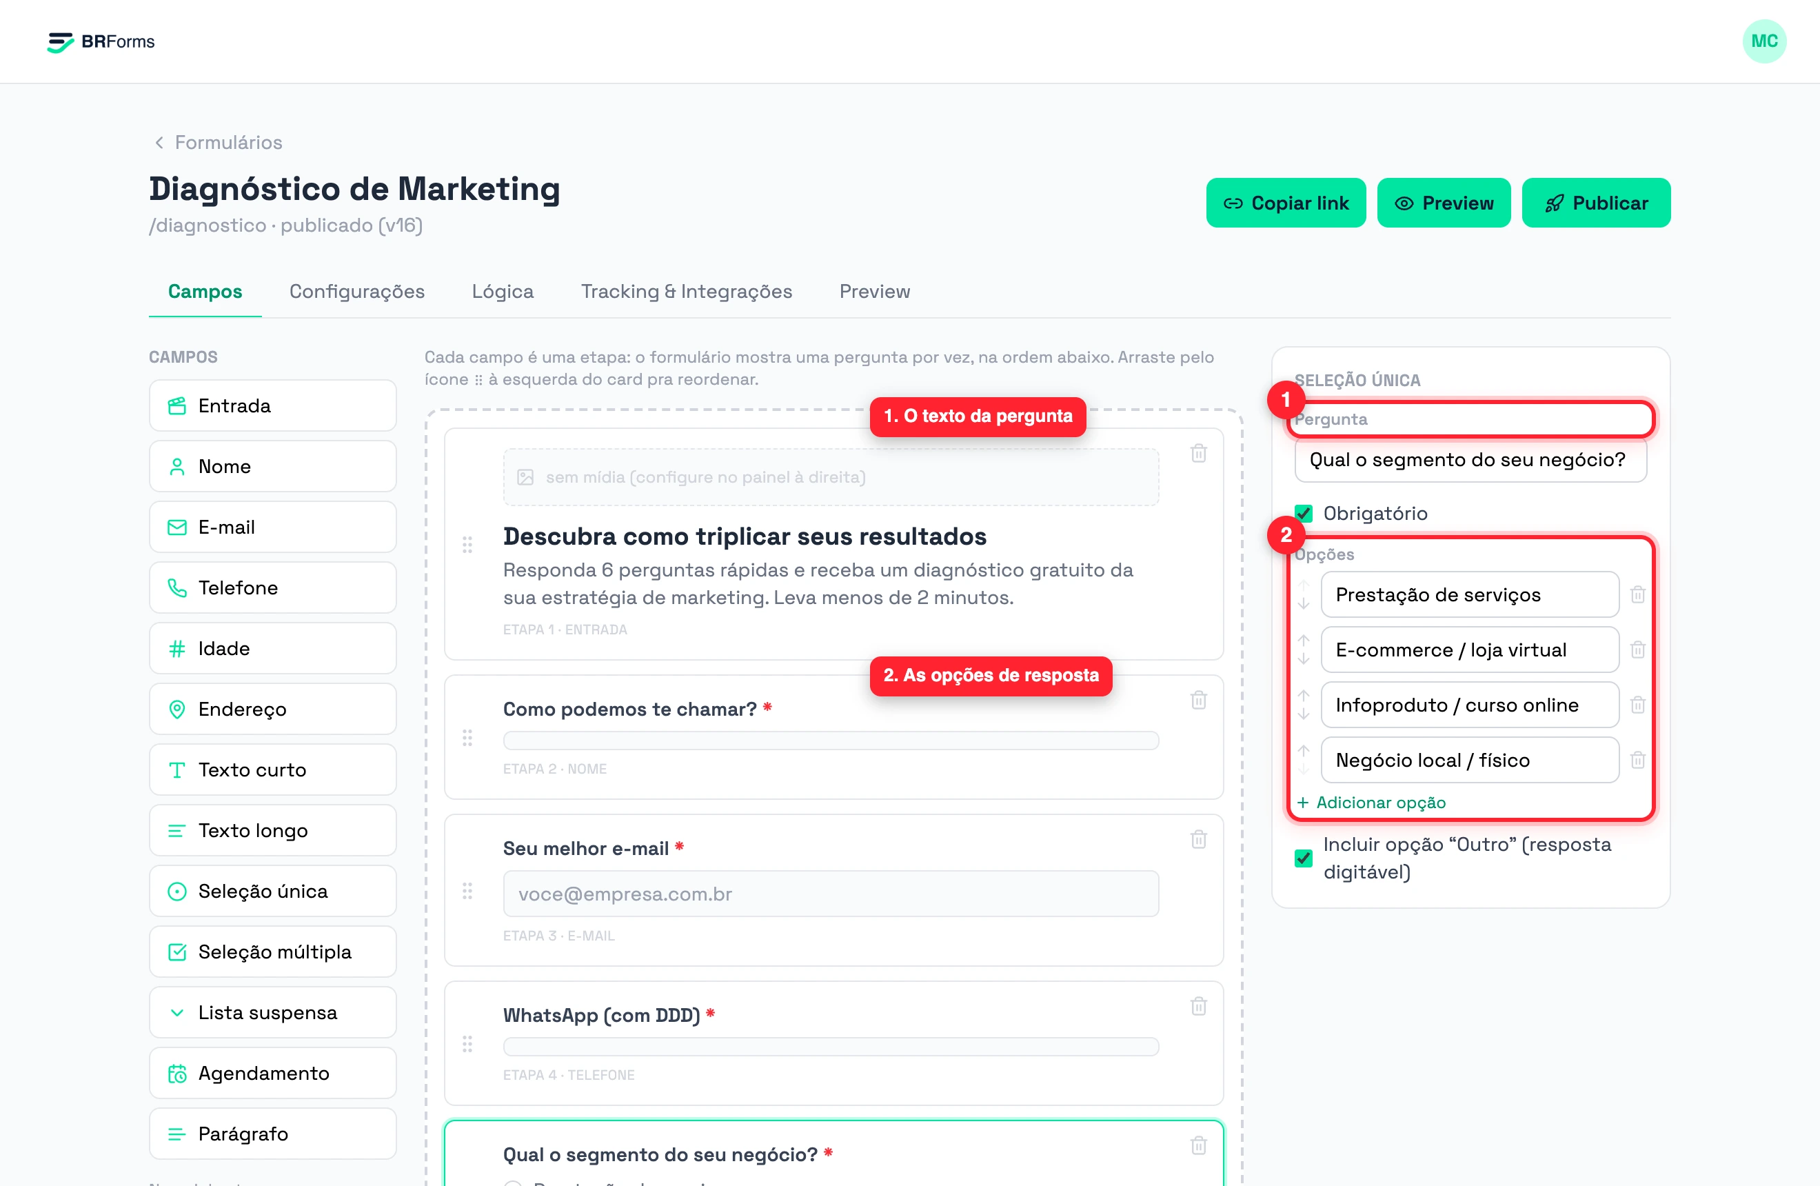Image resolution: width=1820 pixels, height=1186 pixels.
Task: Delete the 'Infoproduto / curso online' option
Action: point(1637,704)
